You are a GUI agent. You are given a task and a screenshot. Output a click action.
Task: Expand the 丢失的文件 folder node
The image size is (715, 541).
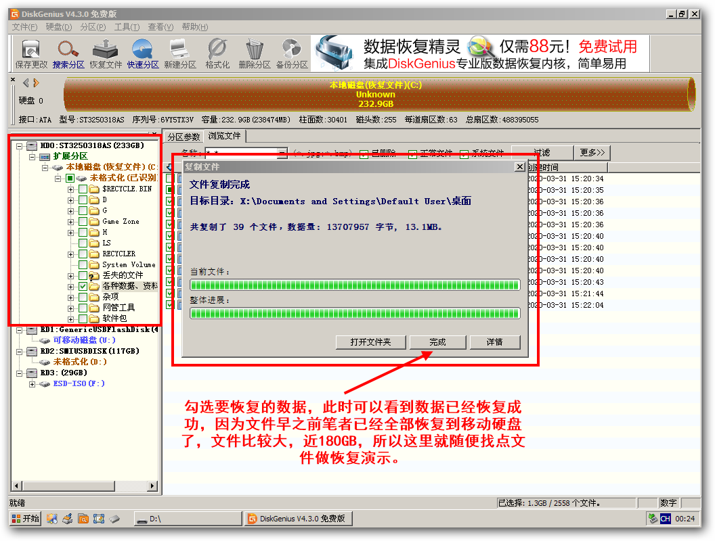click(x=70, y=276)
